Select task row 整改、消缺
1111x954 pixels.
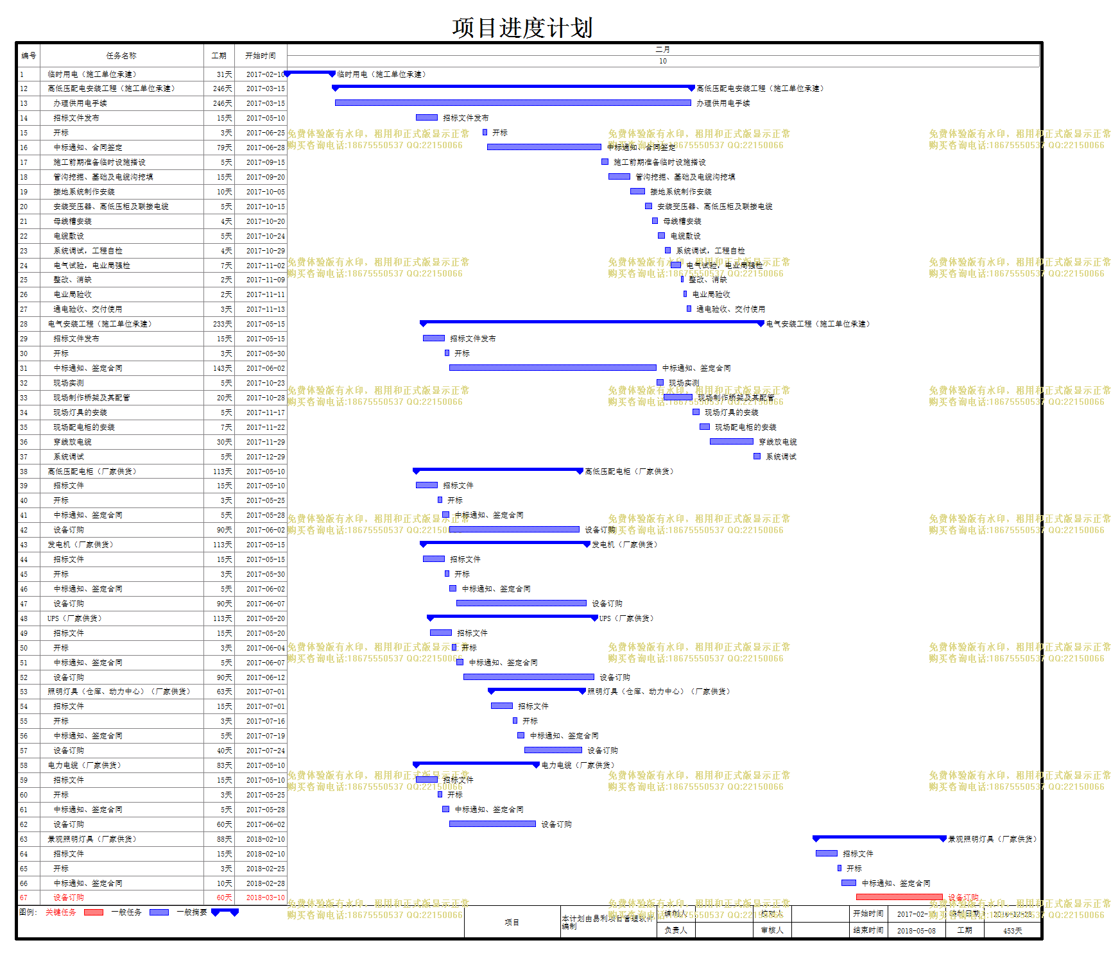click(x=152, y=280)
